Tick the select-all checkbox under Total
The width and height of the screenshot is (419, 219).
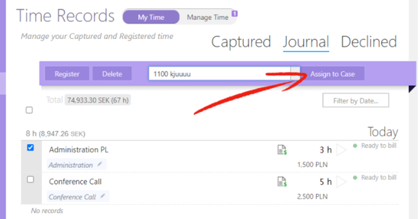coord(29,110)
